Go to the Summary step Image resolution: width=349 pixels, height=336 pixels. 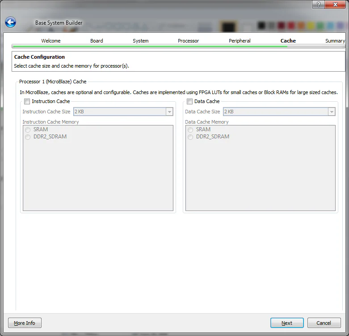(x=335, y=41)
